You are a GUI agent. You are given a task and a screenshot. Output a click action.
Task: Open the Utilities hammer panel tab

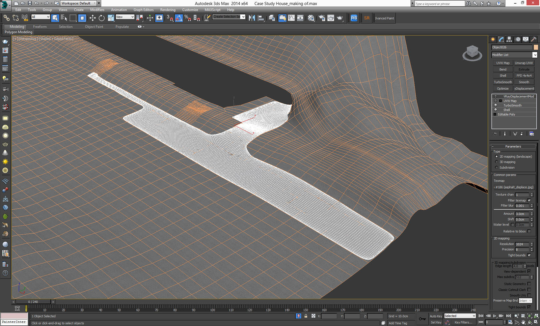coord(534,39)
